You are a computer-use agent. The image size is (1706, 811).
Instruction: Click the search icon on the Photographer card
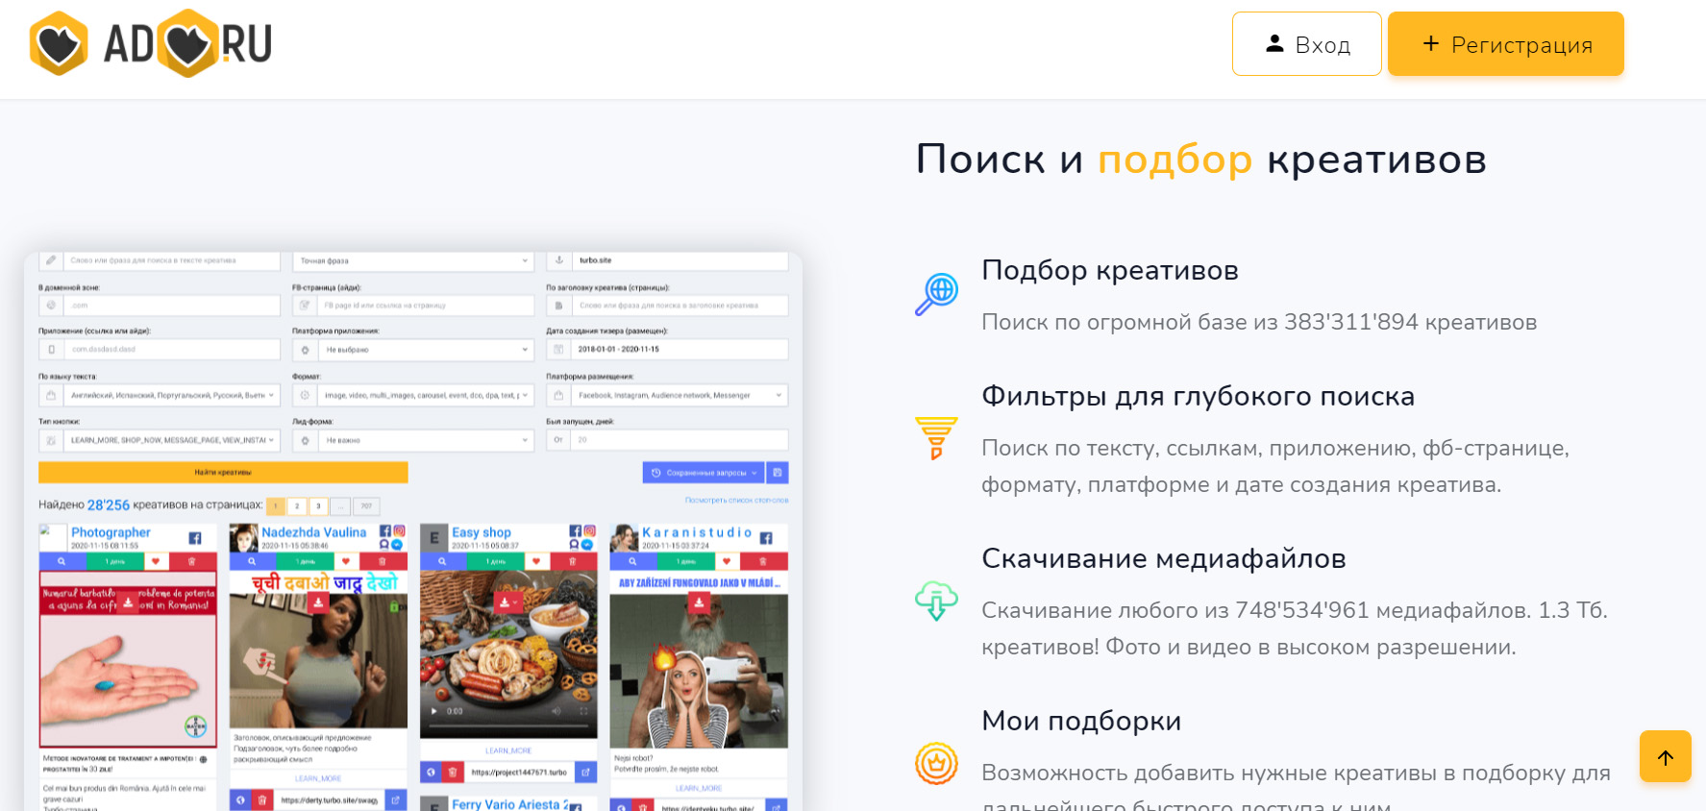[x=62, y=561]
